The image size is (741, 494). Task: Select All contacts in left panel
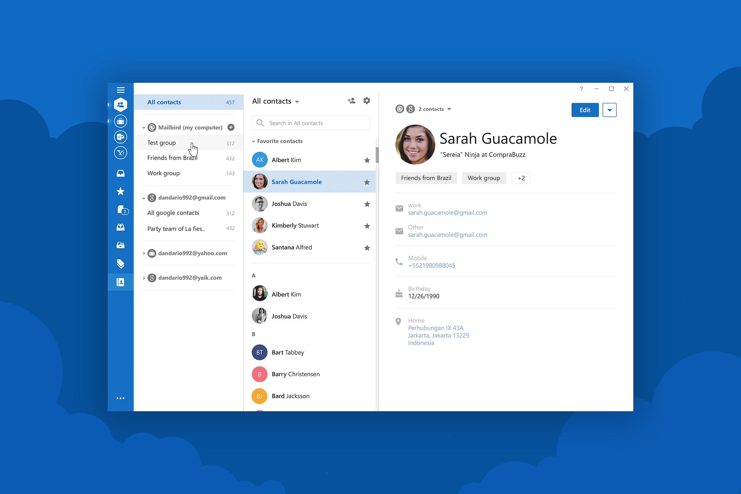point(189,102)
